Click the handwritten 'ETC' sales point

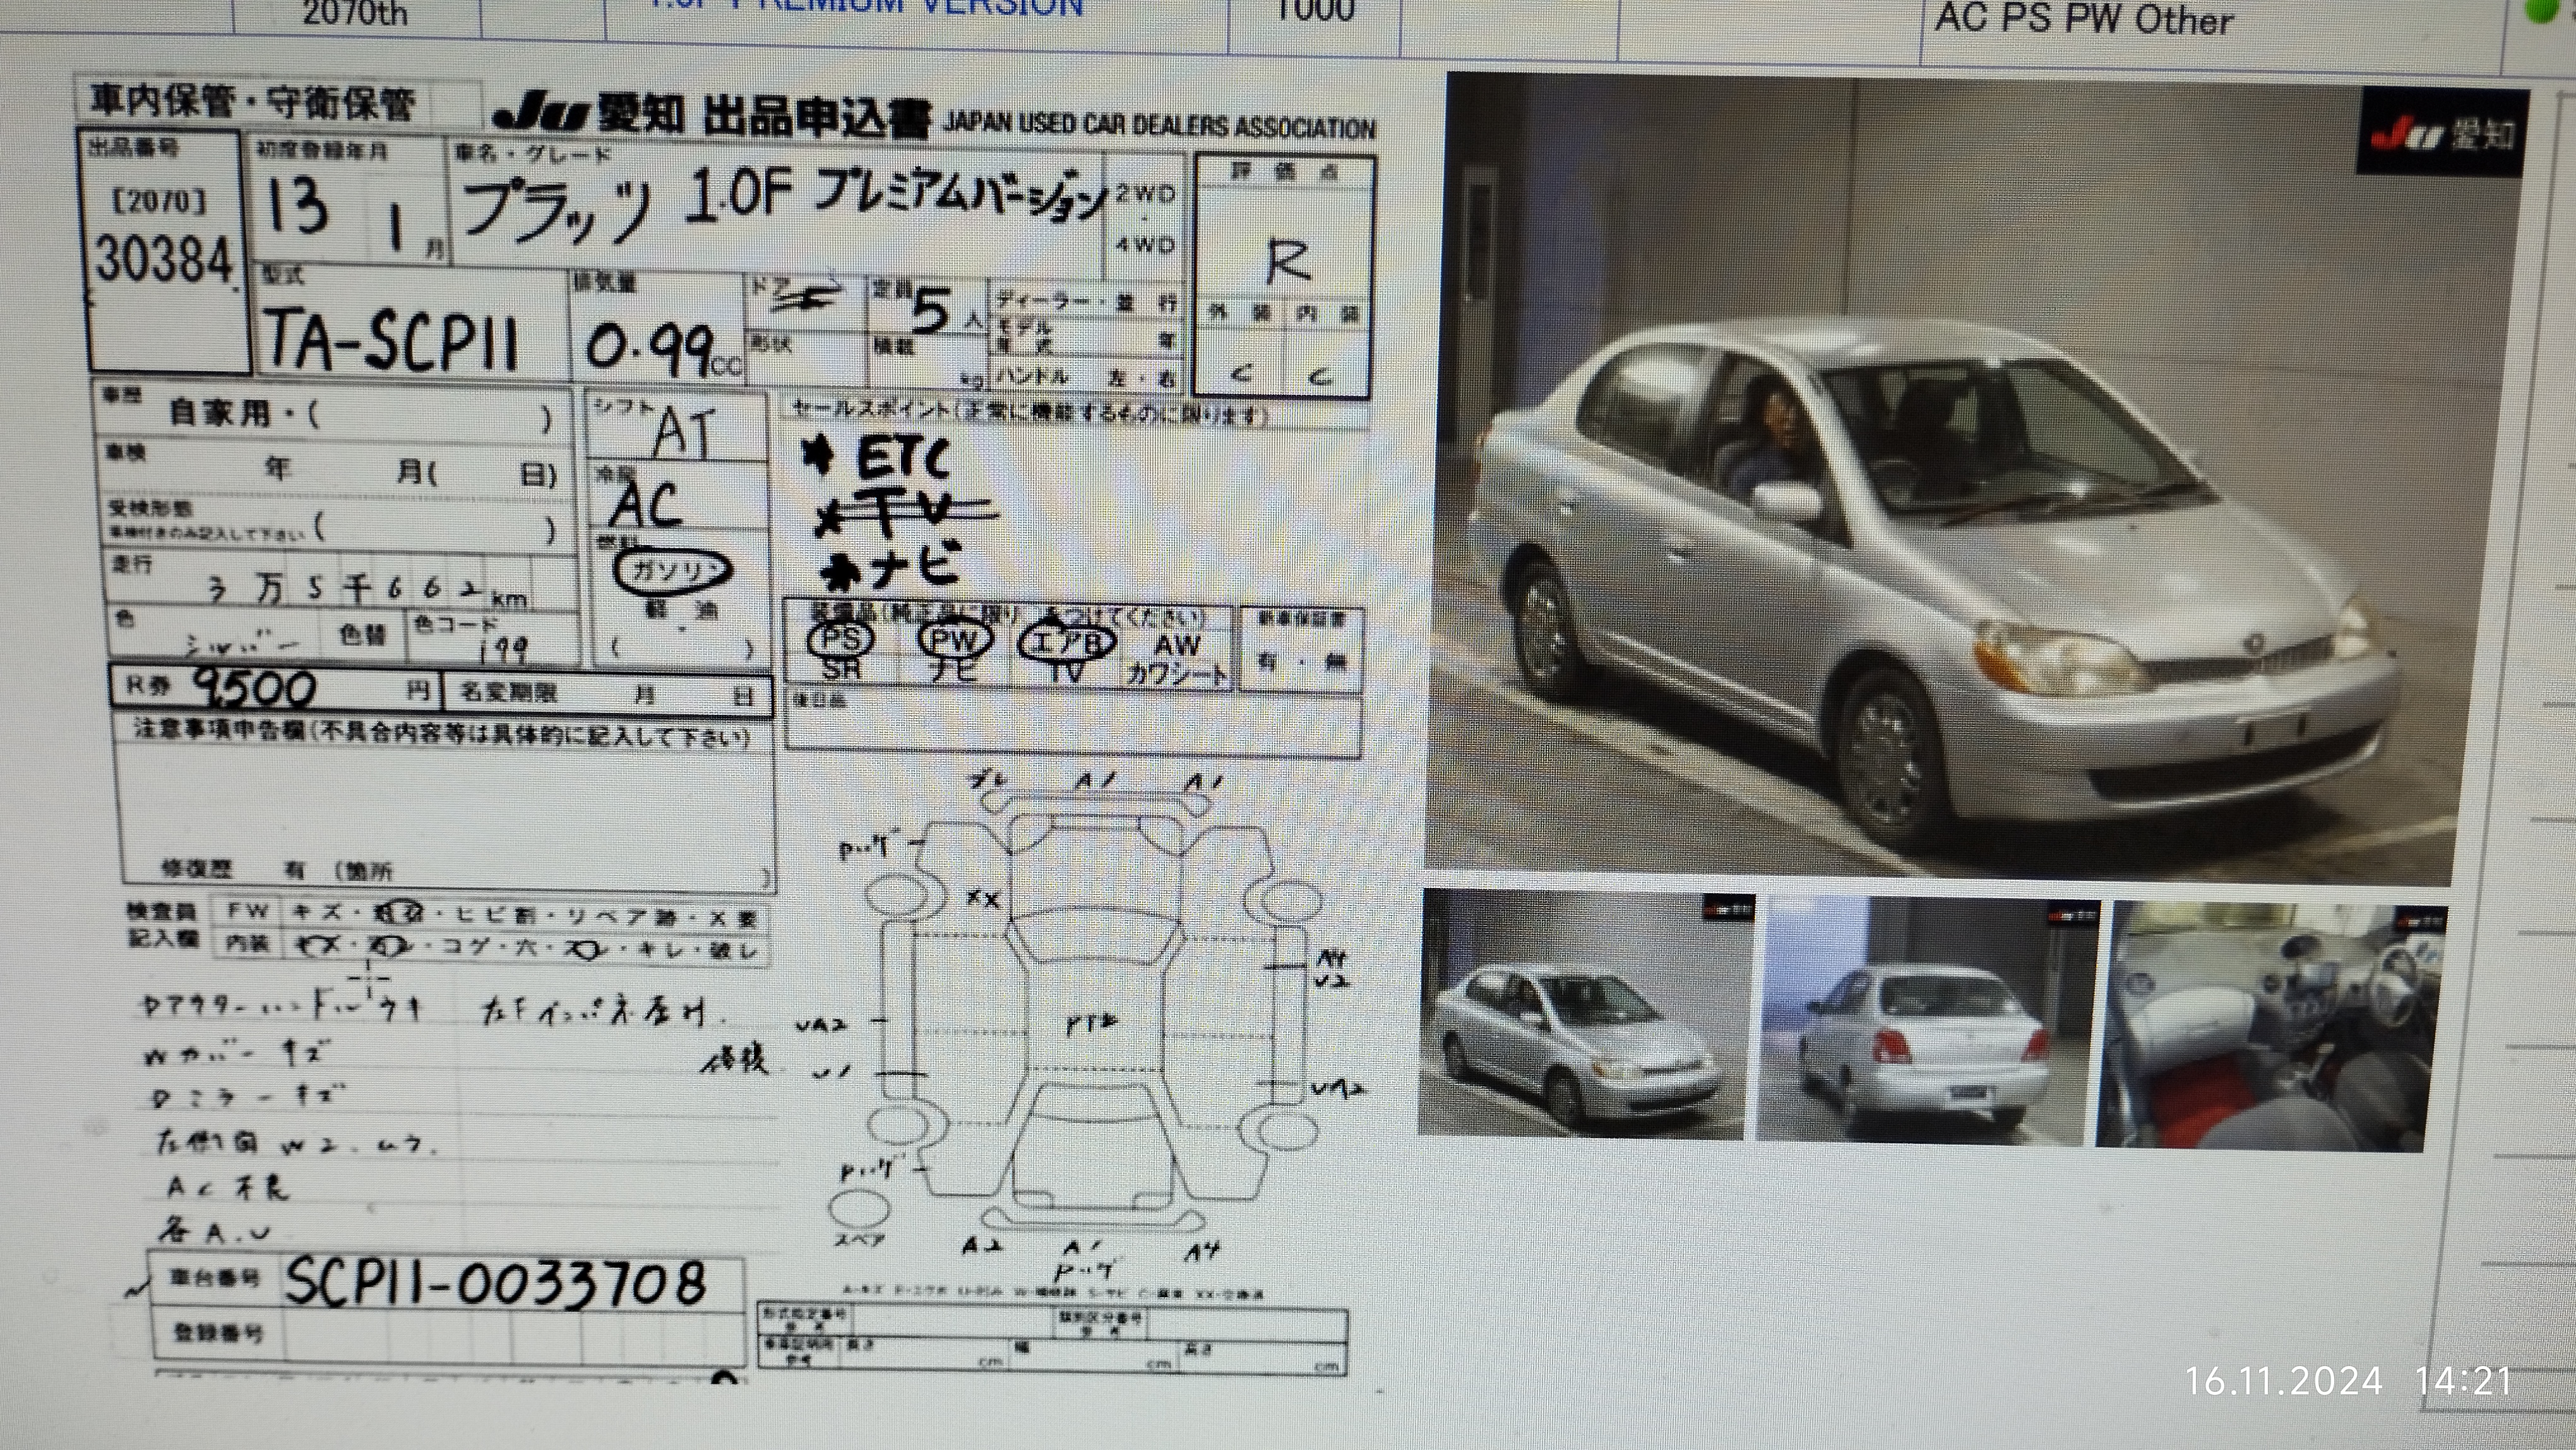pos(903,459)
